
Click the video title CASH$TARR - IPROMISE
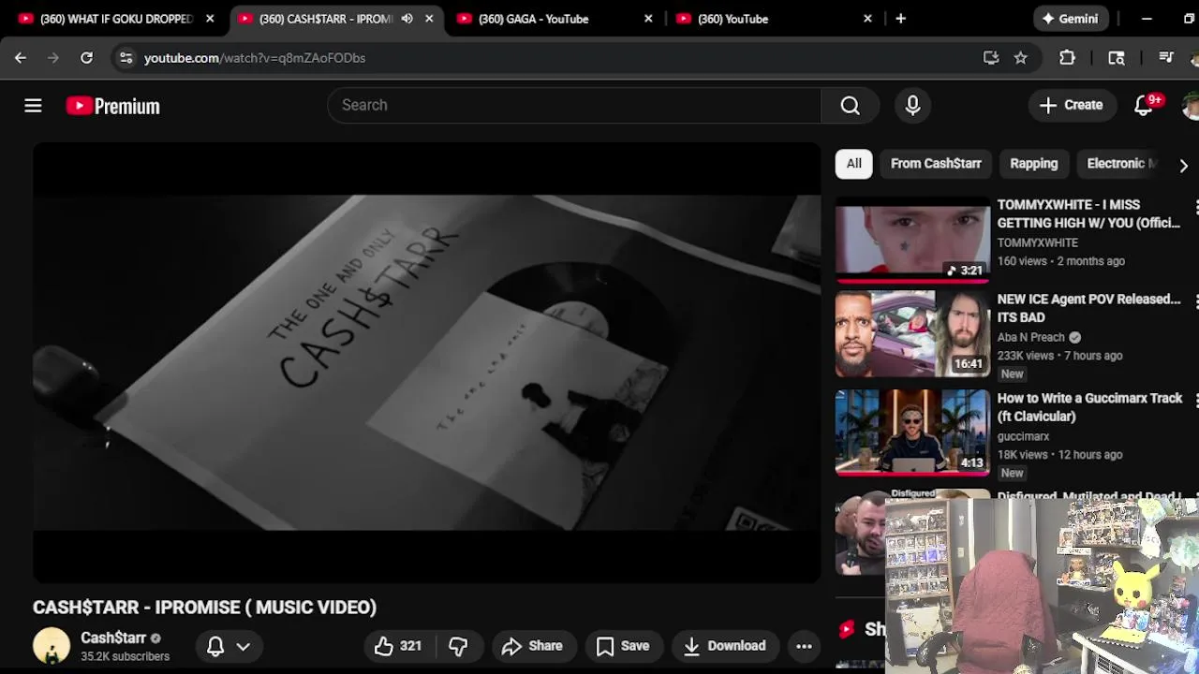(x=204, y=608)
